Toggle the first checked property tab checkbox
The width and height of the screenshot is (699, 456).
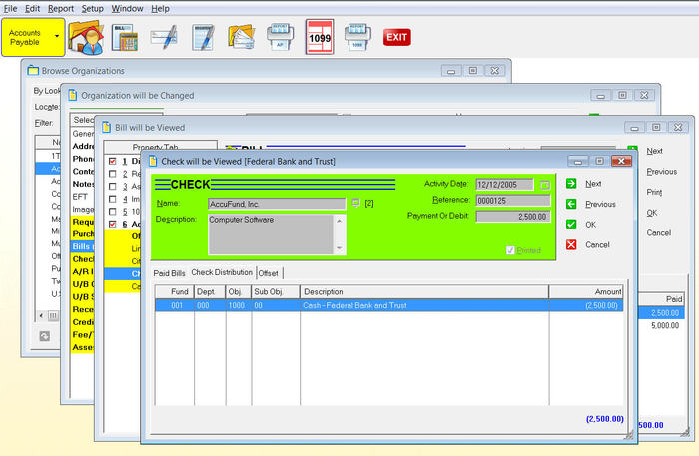[112, 161]
